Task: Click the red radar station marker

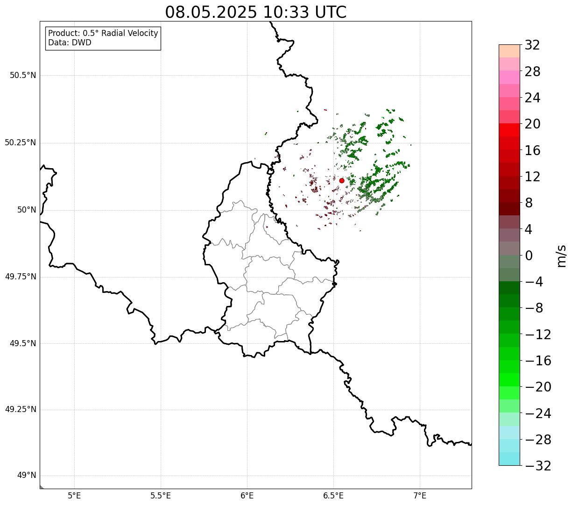Action: point(342,181)
